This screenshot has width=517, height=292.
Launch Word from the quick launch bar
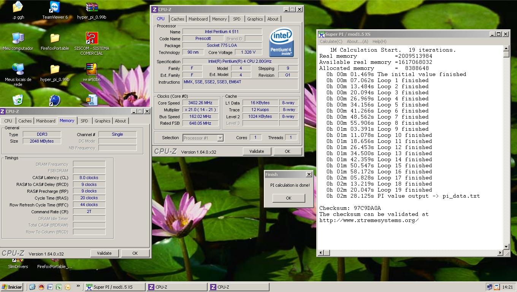pos(50,287)
